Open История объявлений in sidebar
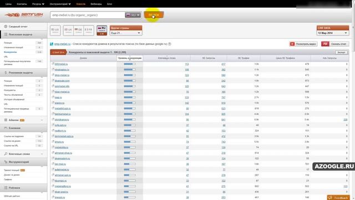The image size is (355, 200). pyautogui.click(x=14, y=99)
